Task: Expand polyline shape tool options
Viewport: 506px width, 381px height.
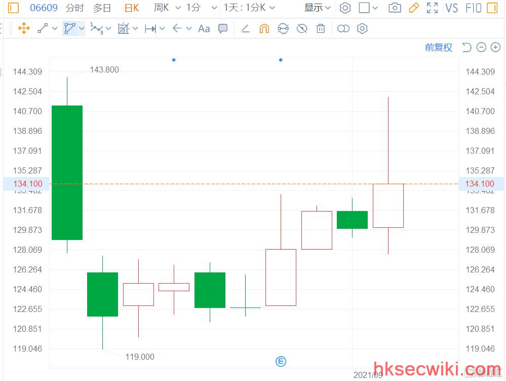Action: 82,28
